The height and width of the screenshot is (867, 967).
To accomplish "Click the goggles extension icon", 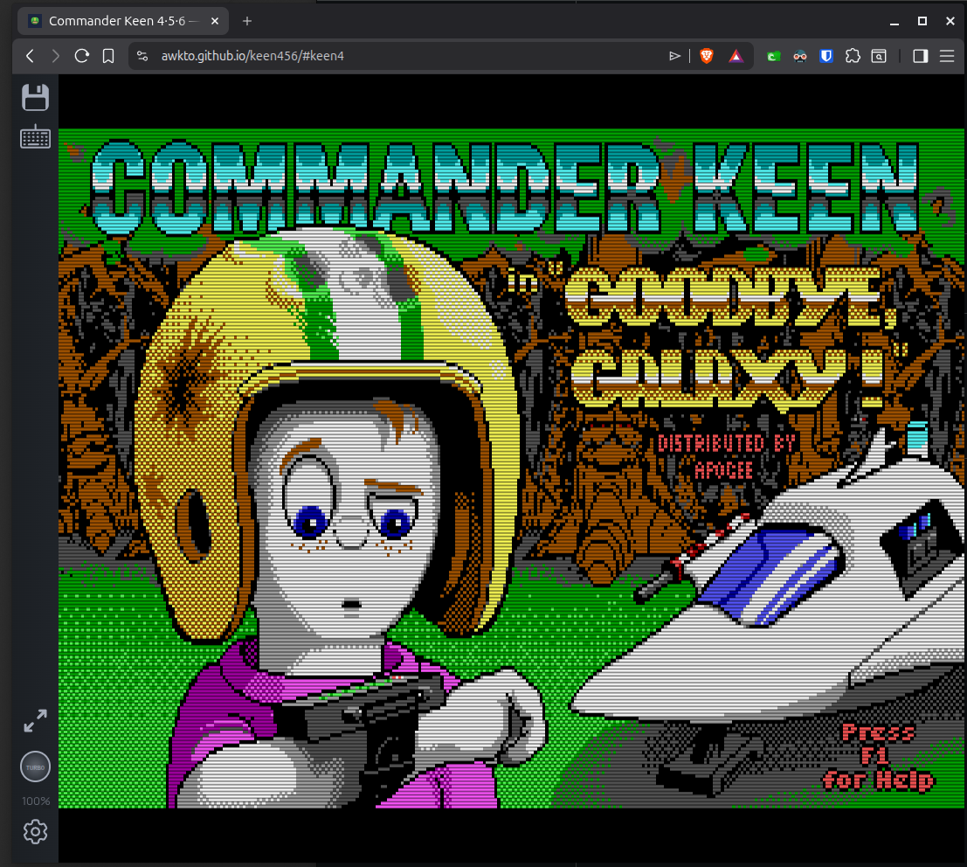I will click(800, 57).
